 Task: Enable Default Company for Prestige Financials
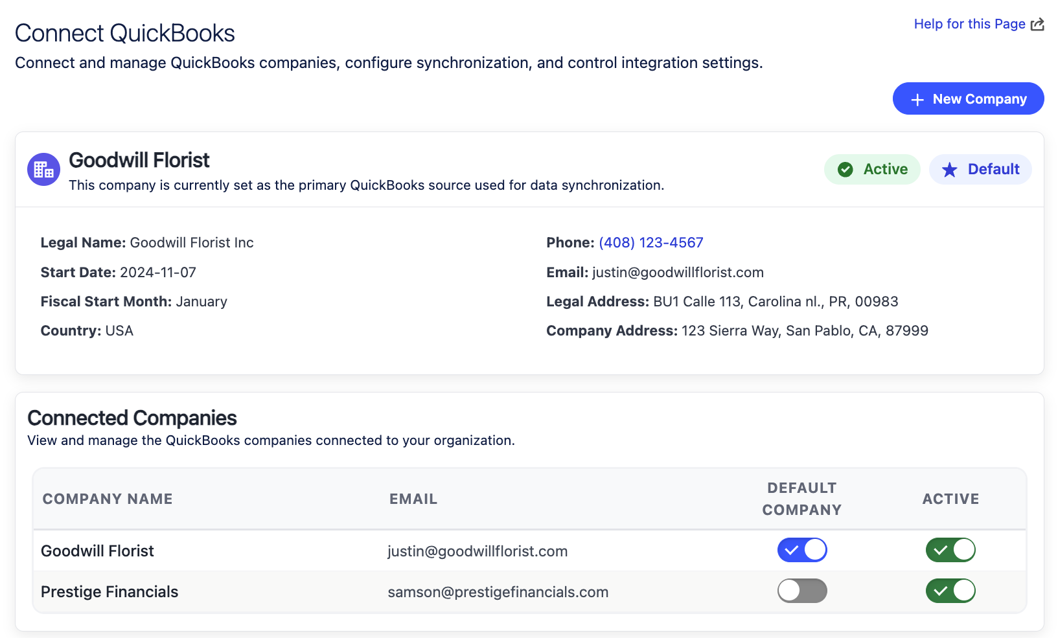pyautogui.click(x=802, y=591)
